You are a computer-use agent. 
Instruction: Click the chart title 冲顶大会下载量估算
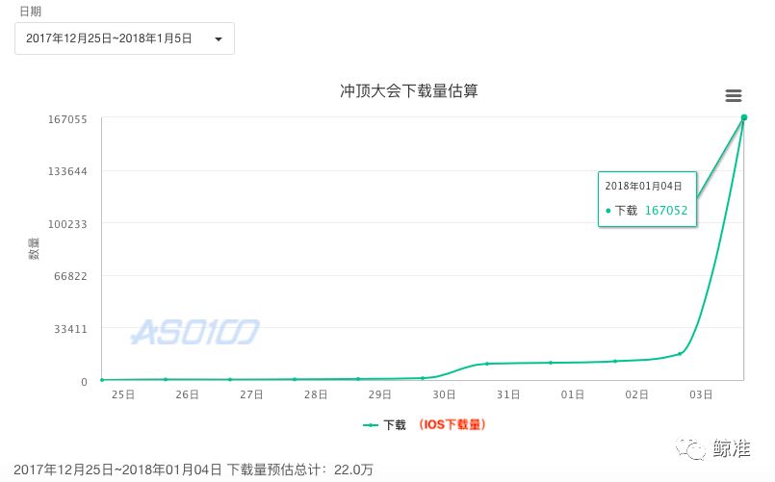(409, 90)
